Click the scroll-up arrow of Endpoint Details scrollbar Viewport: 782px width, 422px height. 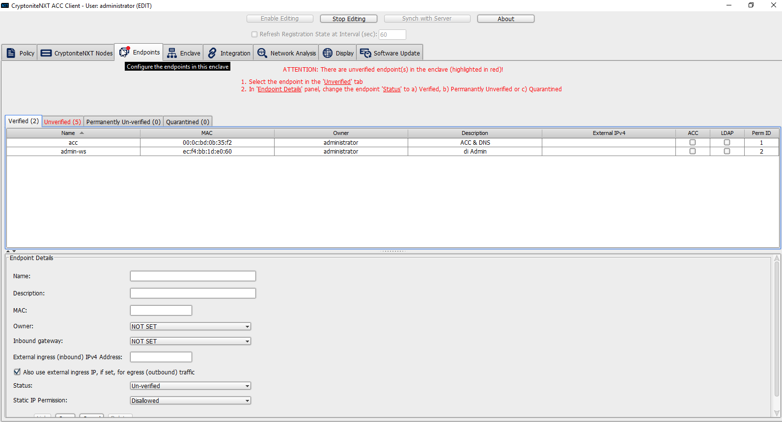[x=777, y=258]
